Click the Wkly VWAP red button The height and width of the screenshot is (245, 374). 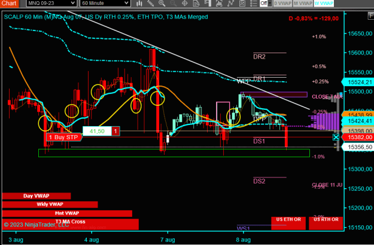tap(50, 204)
